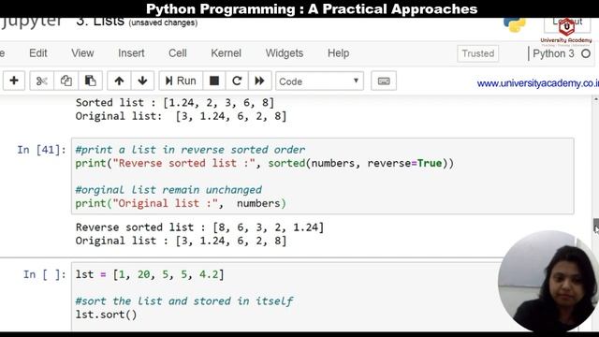Paste cells below with the clipboard icon
Viewport: 599px width, 337px height.
tap(90, 81)
